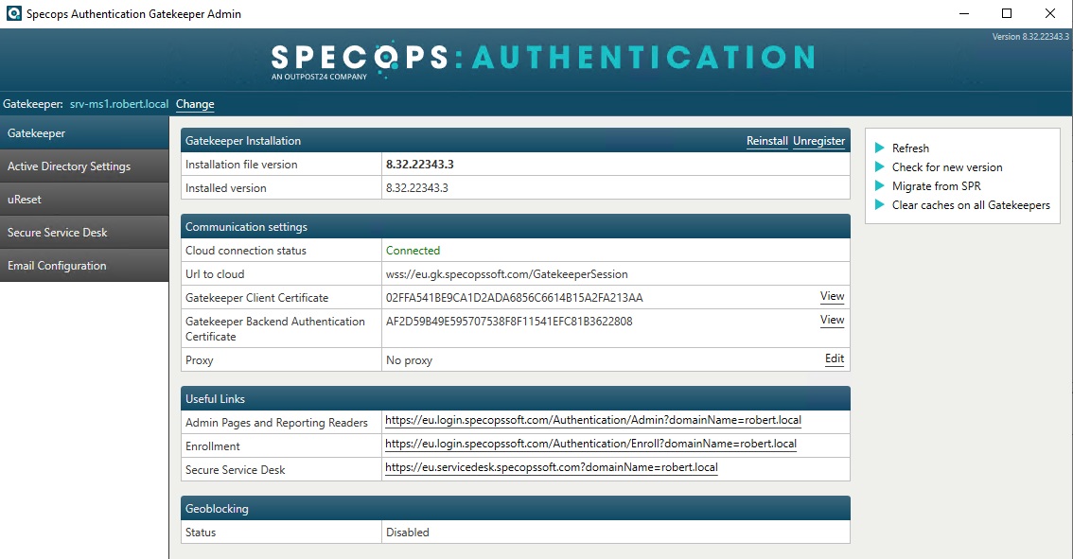1073x559 pixels.
Task: Click the client certificate thumbprint starting 02FFA541
Action: pyautogui.click(x=514, y=298)
